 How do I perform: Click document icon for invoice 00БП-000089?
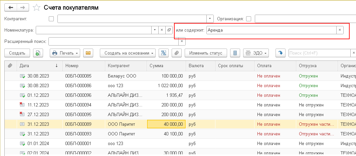22,124
